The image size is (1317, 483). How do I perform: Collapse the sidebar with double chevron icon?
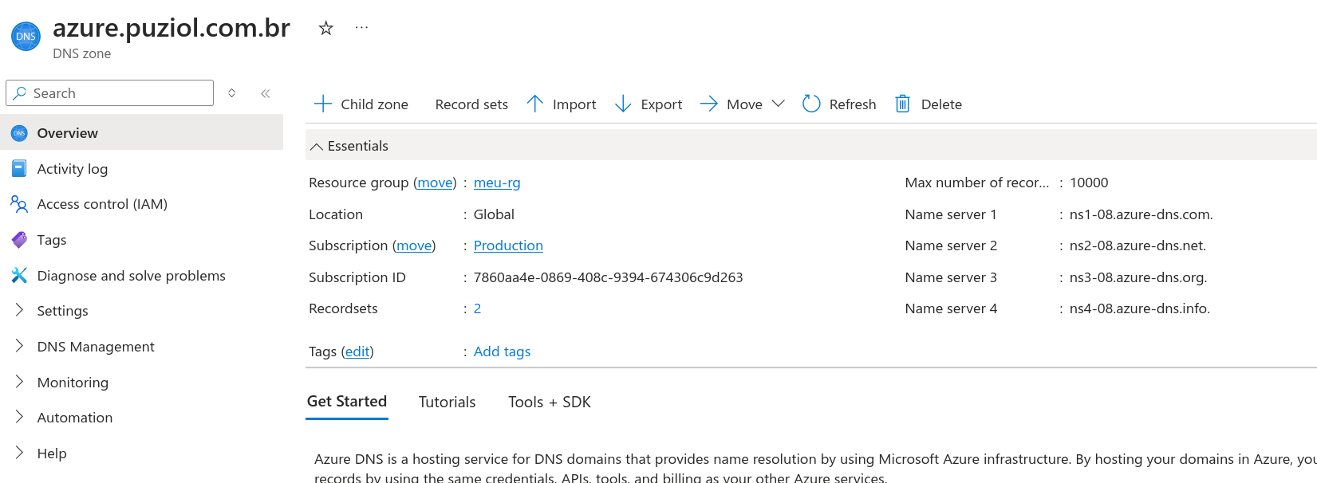[x=265, y=93]
